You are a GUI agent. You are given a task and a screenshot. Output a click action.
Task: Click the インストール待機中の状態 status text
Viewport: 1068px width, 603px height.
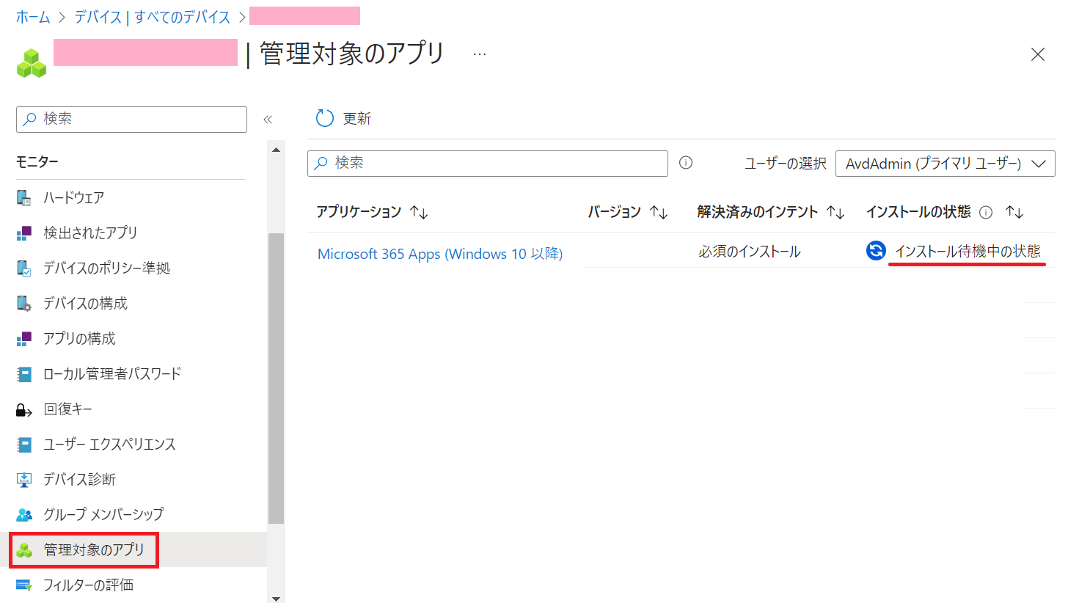(x=968, y=251)
